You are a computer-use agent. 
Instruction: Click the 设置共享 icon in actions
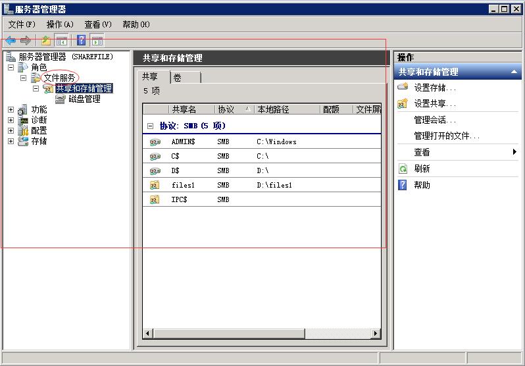pos(403,103)
